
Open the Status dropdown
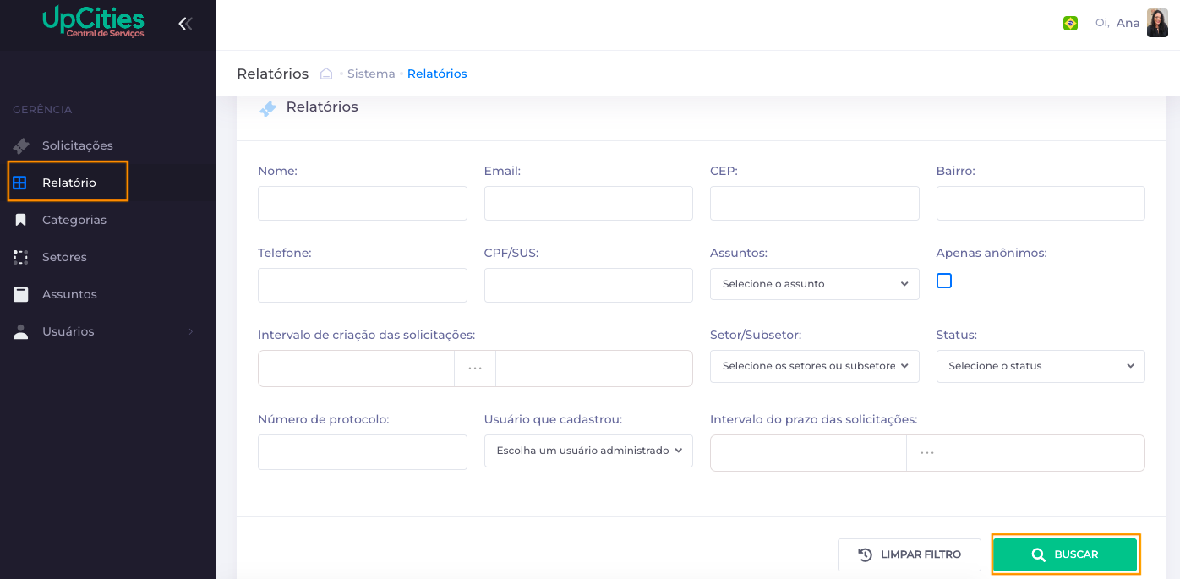pyautogui.click(x=1041, y=366)
